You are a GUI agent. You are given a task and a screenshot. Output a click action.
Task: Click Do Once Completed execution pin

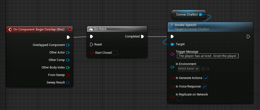142,36
